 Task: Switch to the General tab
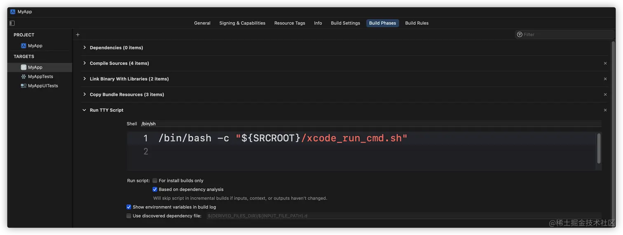[x=202, y=23]
